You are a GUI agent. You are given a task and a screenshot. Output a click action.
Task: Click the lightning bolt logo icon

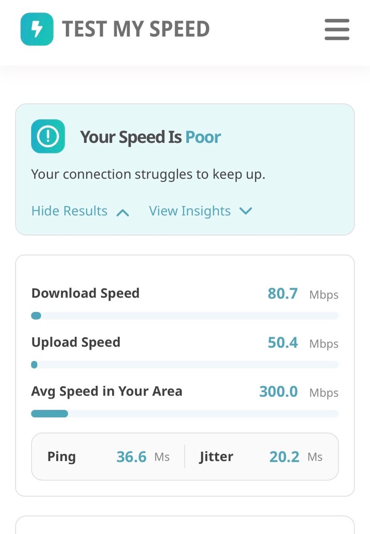(37, 29)
